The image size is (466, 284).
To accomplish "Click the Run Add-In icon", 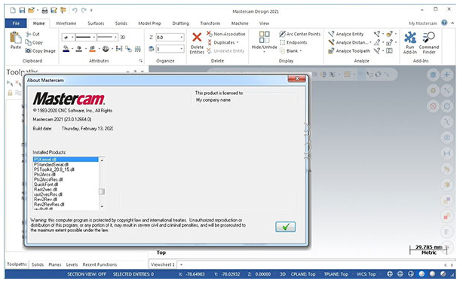I will click(410, 38).
